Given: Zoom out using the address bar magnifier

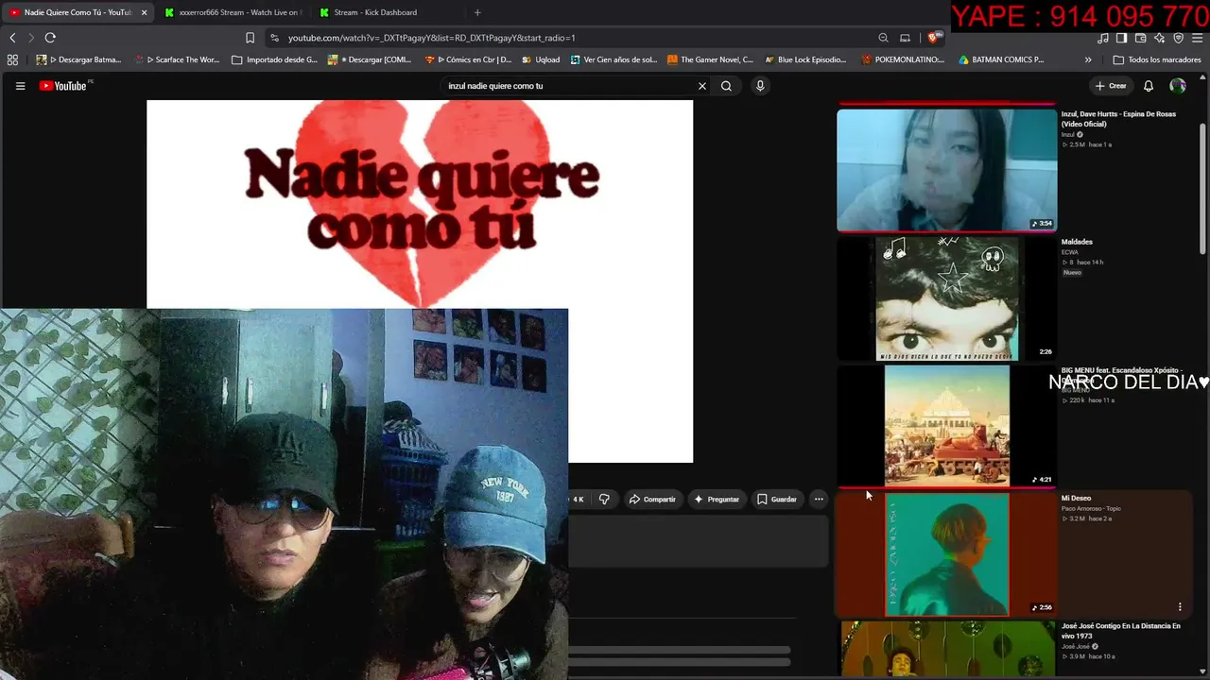Looking at the screenshot, I should coord(883,38).
